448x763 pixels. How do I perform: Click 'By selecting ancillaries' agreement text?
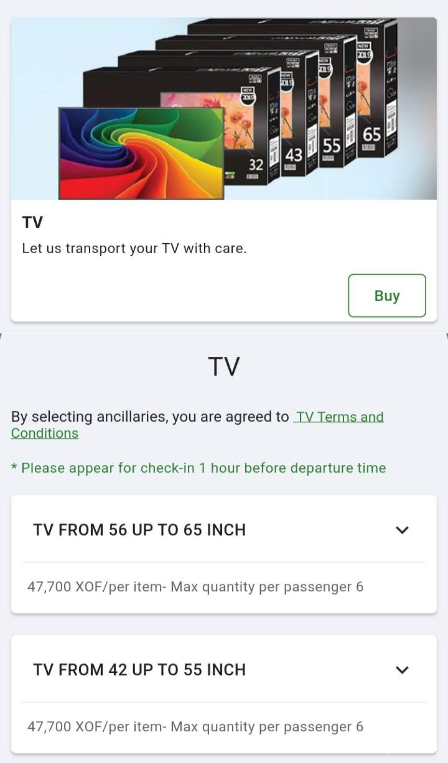[149, 417]
